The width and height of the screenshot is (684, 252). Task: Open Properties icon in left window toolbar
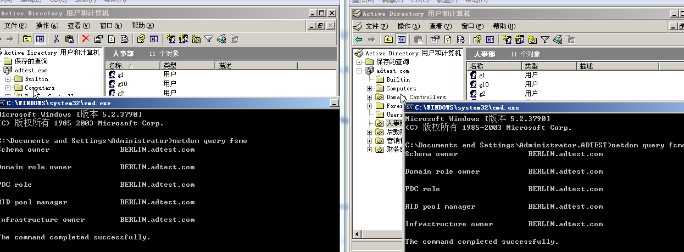click(99, 39)
